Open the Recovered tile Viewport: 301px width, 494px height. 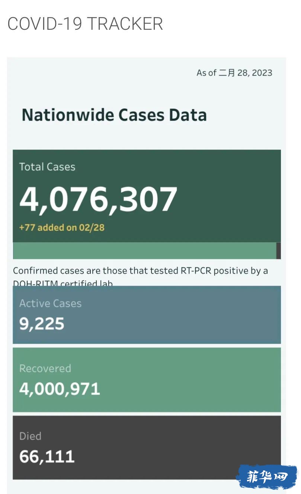click(x=147, y=380)
